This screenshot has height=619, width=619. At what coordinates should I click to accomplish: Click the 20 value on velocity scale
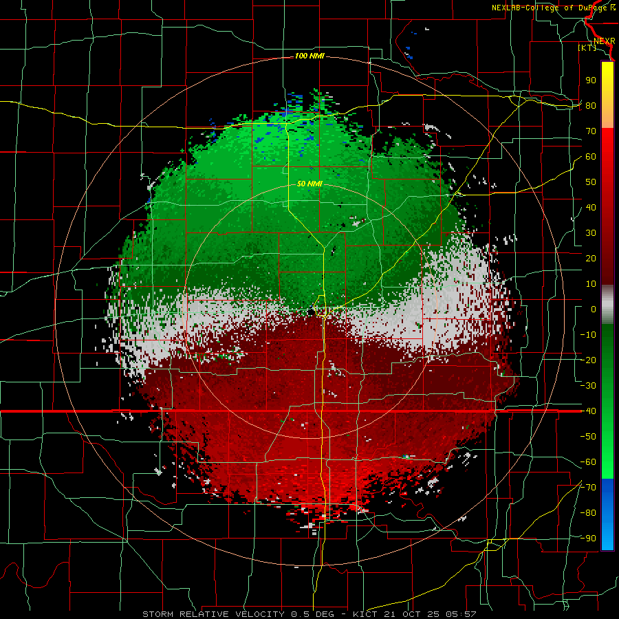tap(591, 259)
